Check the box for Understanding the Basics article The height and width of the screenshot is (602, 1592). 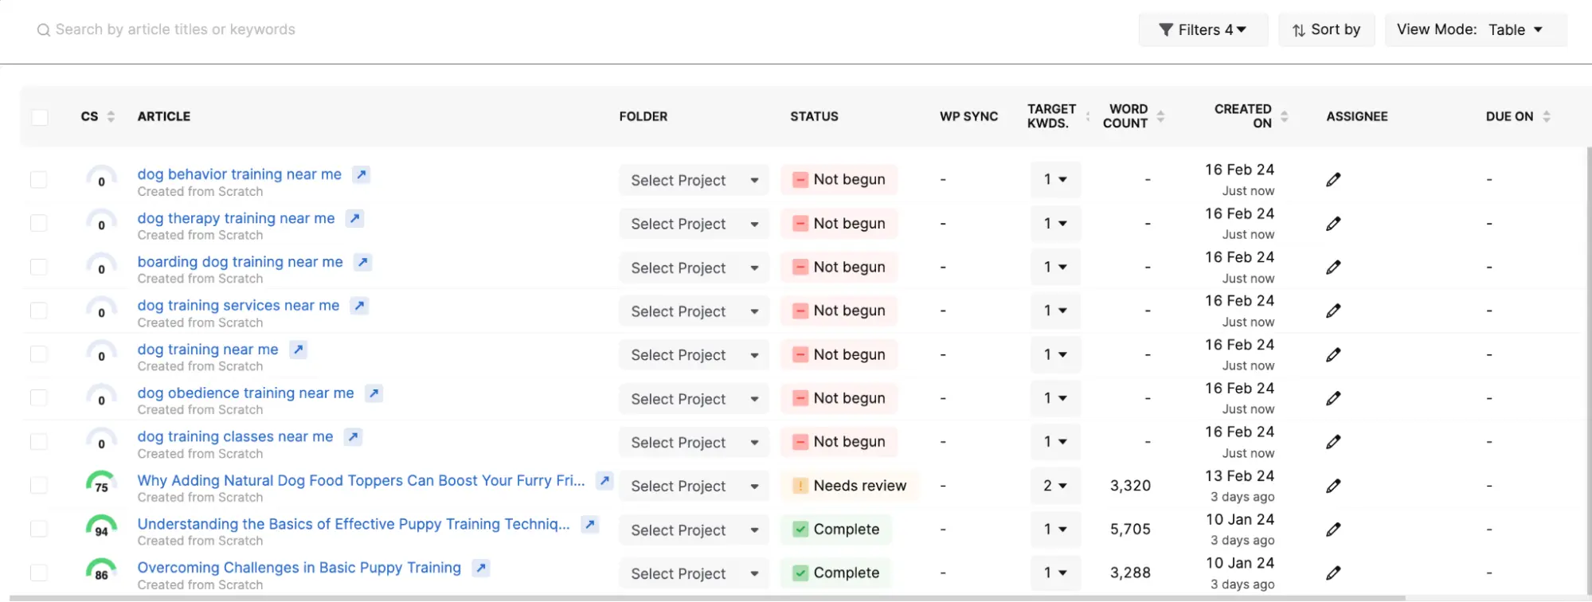38,530
